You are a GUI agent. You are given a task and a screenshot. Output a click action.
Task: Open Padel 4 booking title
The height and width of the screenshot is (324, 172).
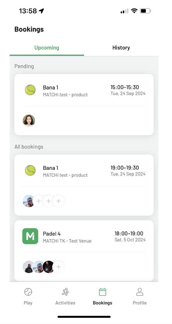pyautogui.click(x=52, y=234)
